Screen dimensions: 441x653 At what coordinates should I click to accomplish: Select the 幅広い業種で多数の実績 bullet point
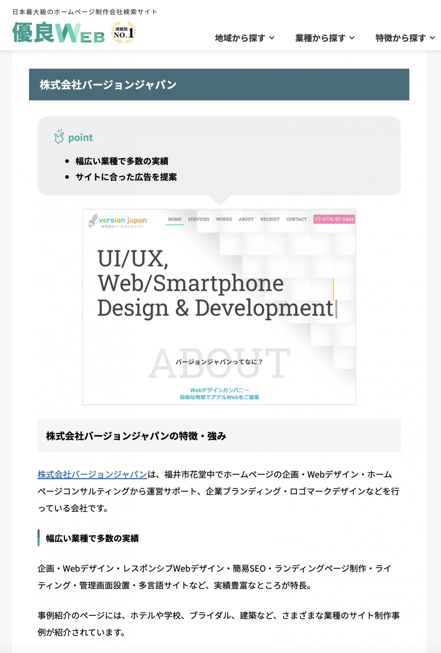click(122, 161)
